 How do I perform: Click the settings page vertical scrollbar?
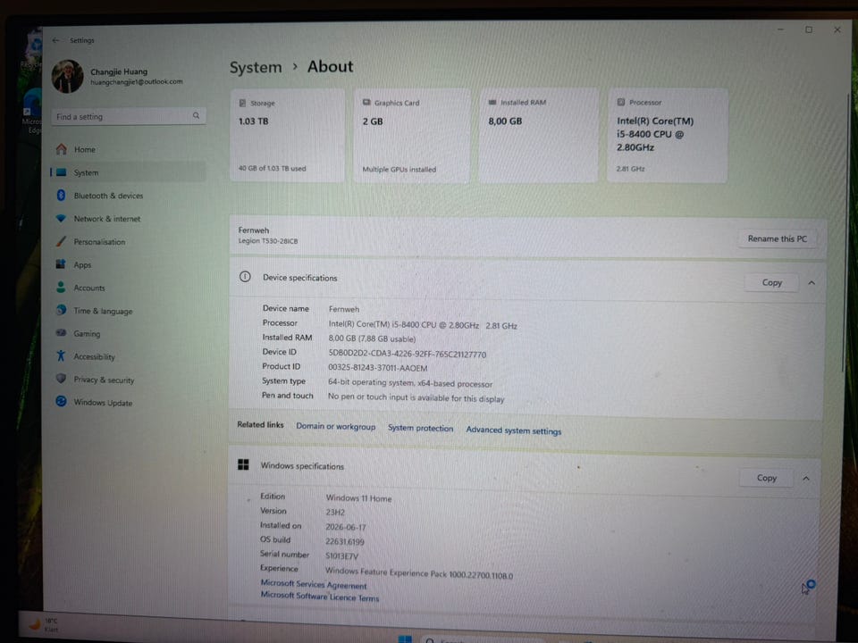(846, 232)
